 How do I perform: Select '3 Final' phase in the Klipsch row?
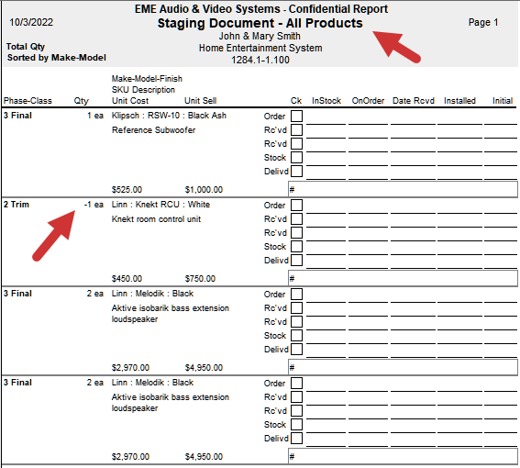coord(17,116)
